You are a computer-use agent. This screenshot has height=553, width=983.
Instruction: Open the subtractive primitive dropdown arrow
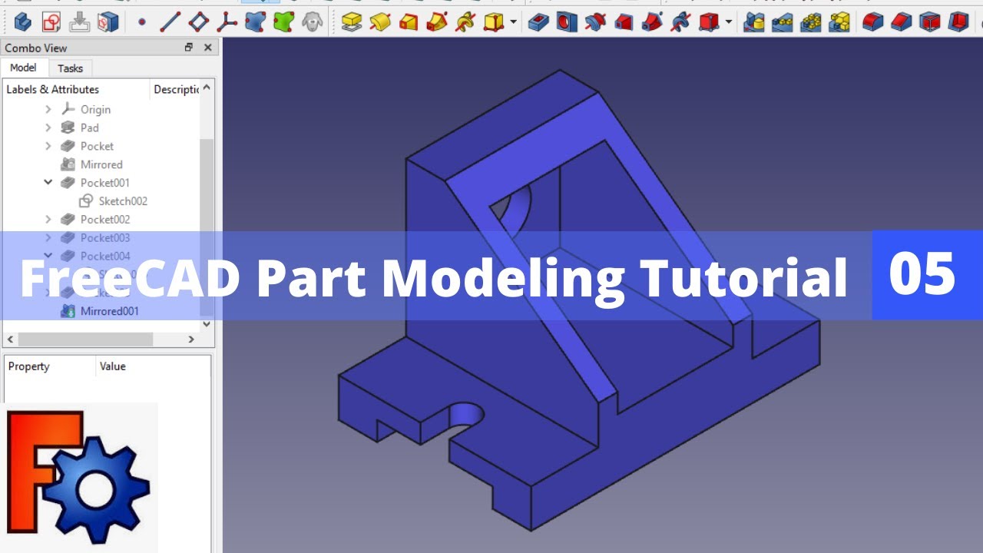point(728,22)
